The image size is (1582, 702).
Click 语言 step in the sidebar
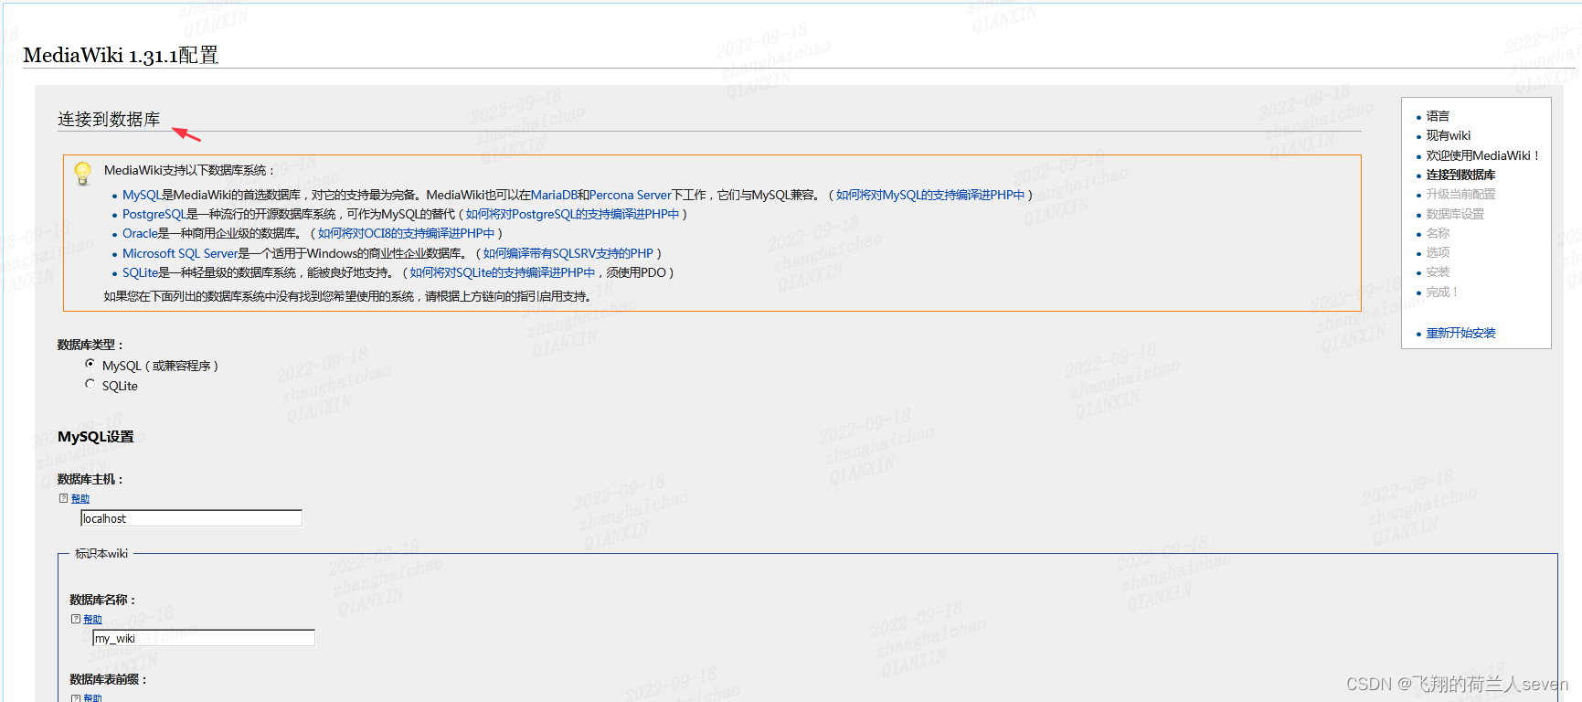[1438, 116]
